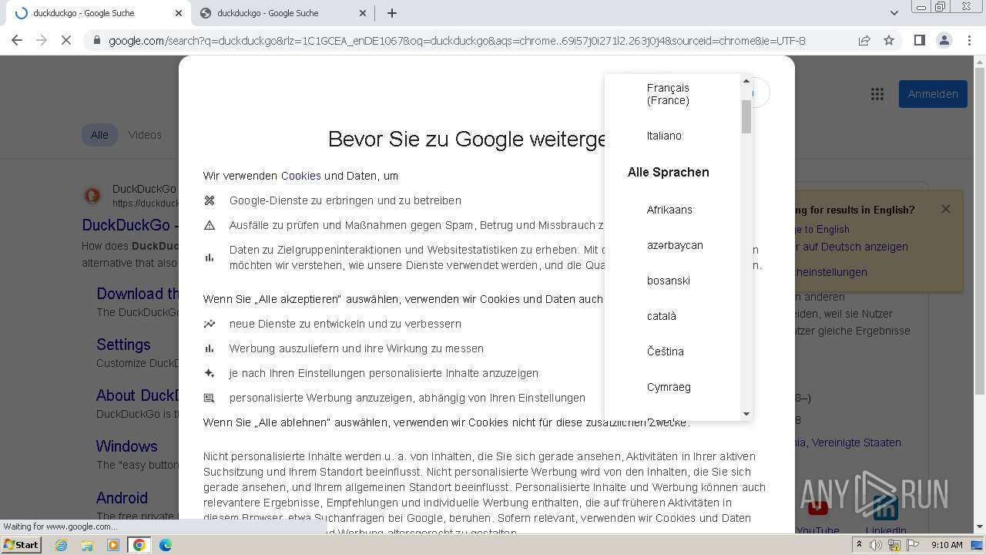Choose català language option

coord(672,316)
